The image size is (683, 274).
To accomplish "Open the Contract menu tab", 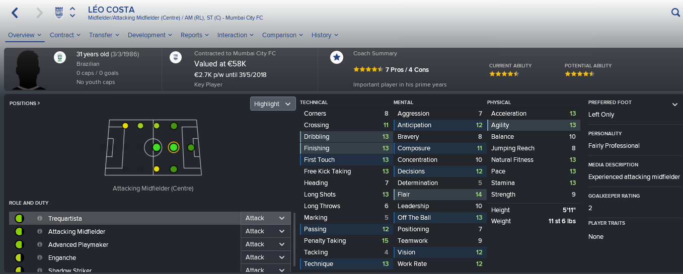I will click(x=65, y=35).
